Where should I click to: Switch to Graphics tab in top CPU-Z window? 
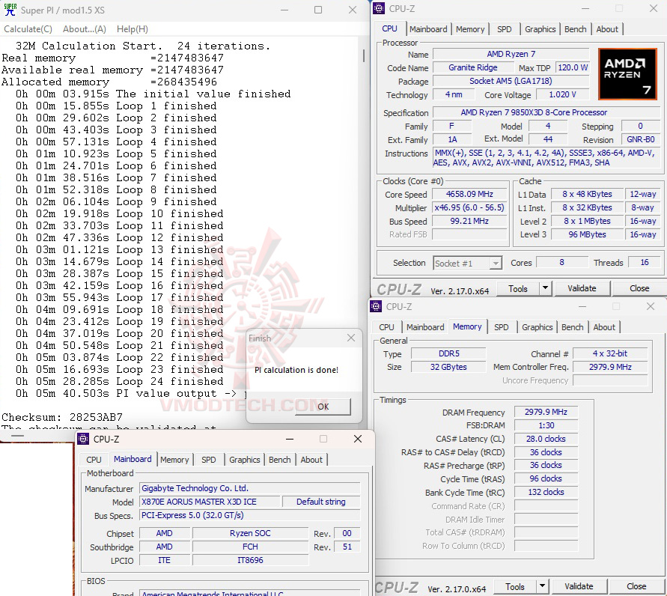click(540, 29)
